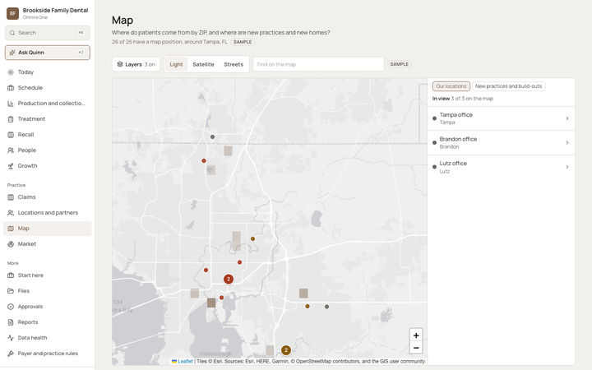Click the Approvals checkmark icon
The height and width of the screenshot is (370, 592).
(x=11, y=307)
